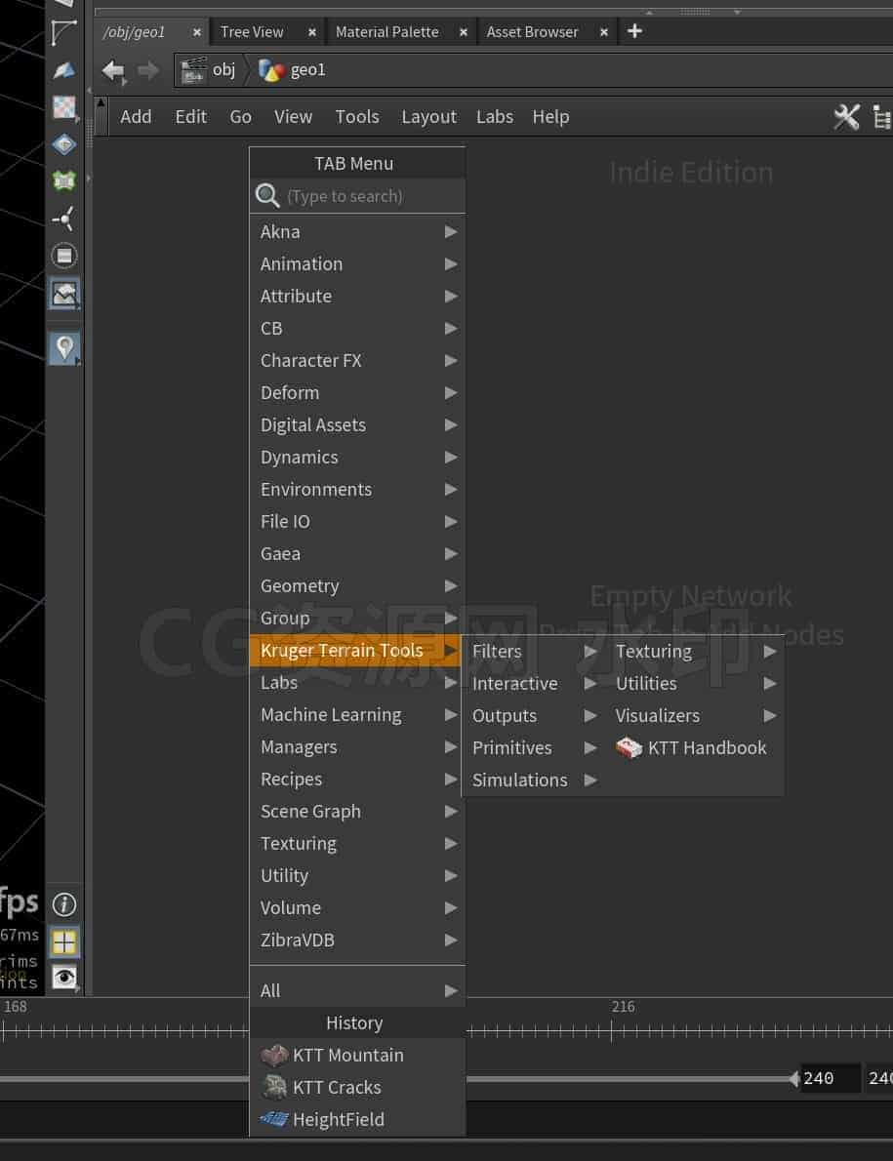Click the blue diamond display icon
This screenshot has width=893, height=1161.
64,144
